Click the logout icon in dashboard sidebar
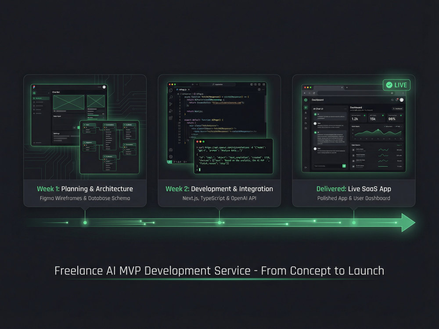This screenshot has height=329, width=439. pyautogui.click(x=306, y=167)
